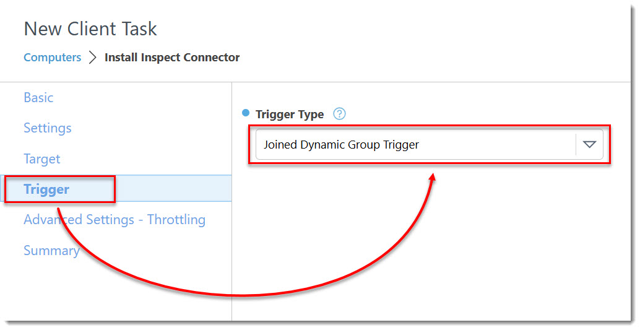Click the New Client Task heading
The height and width of the screenshot is (330, 640).
point(90,29)
